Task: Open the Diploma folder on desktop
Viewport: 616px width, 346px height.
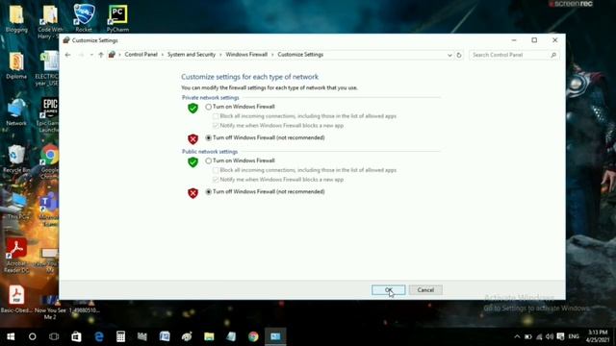Action: (x=16, y=65)
